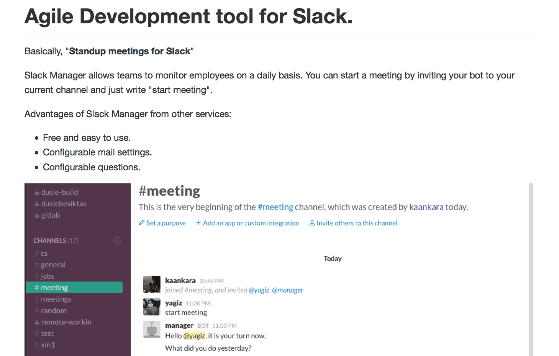Open the #meeting link in the channel description
Image resolution: width=559 pixels, height=356 pixels.
pyautogui.click(x=275, y=207)
